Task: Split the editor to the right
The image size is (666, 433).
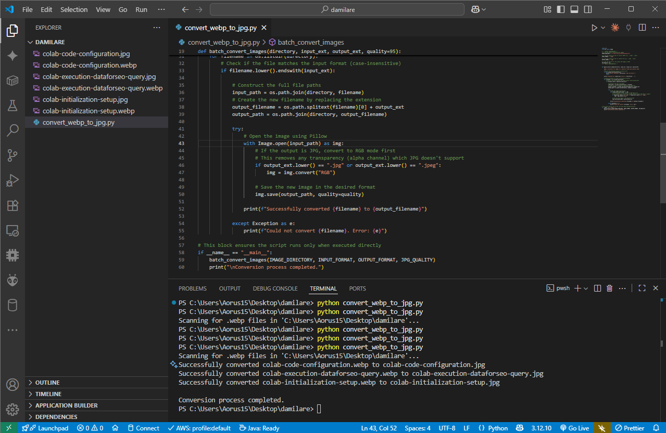Action: (642, 28)
